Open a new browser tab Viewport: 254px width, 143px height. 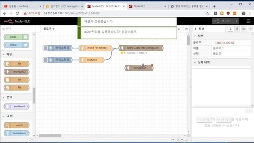[214, 6]
